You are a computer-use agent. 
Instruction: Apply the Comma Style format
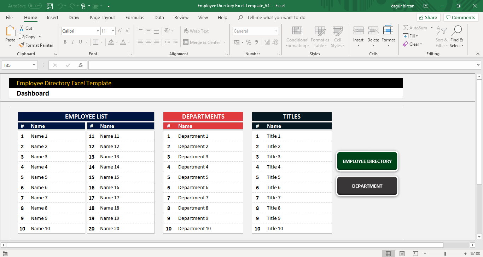(257, 42)
